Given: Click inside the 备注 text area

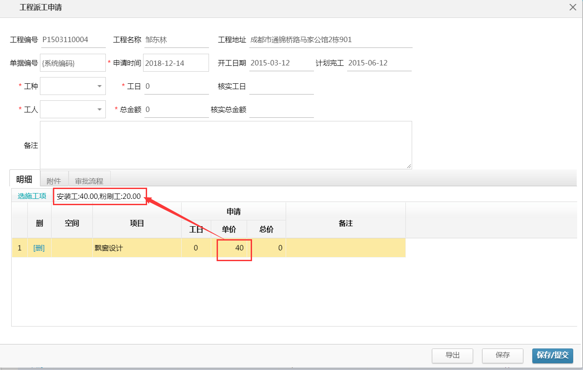Looking at the screenshot, I should [226, 145].
